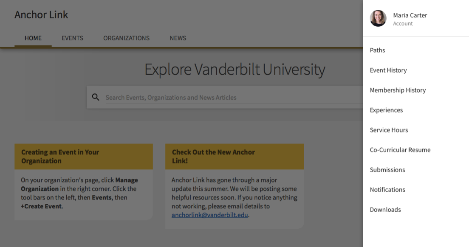Switch to the Events tab
469x247 pixels.
pos(72,38)
